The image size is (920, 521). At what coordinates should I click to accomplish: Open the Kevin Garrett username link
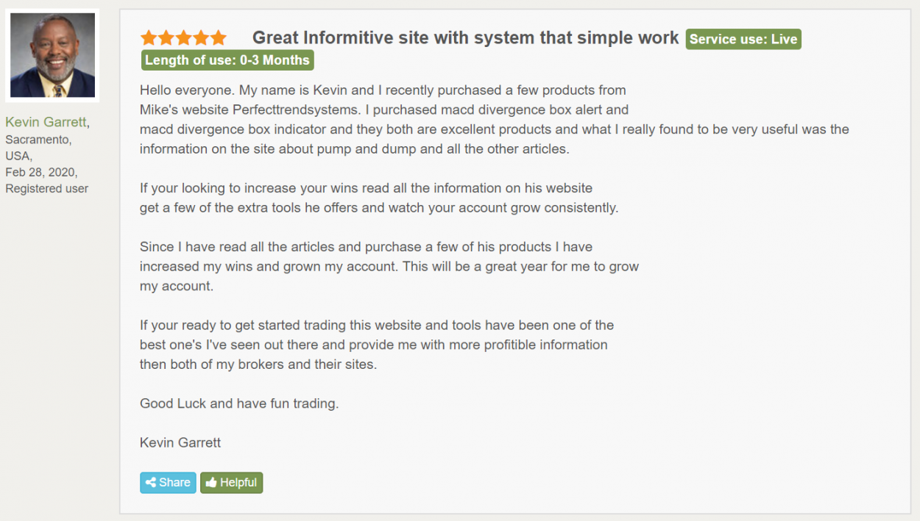point(46,122)
